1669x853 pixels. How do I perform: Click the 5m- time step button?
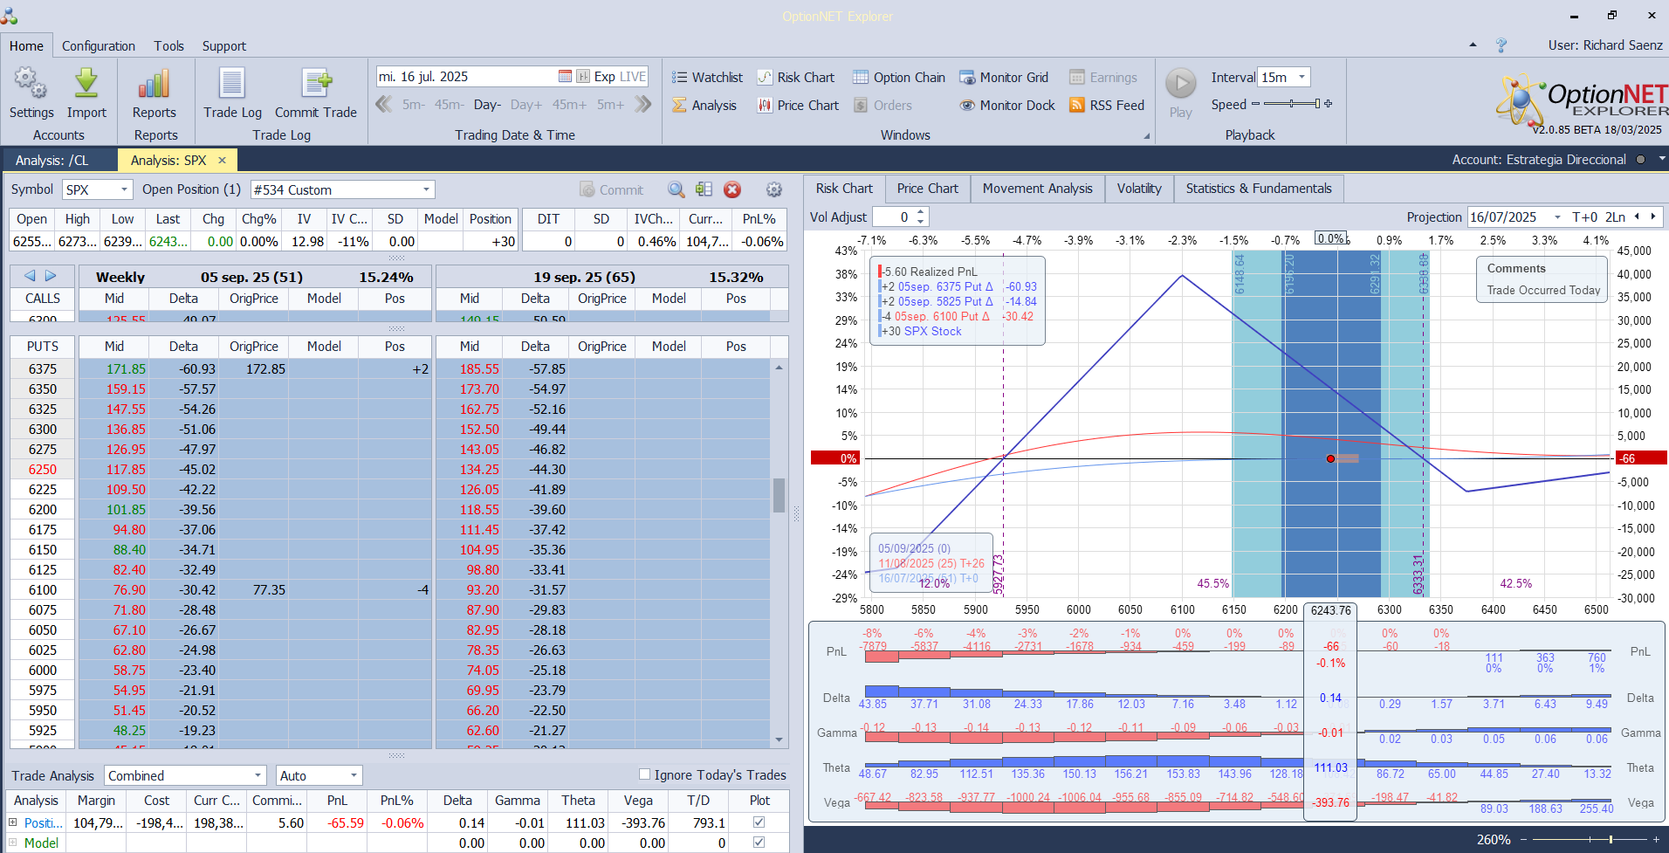pos(414,105)
